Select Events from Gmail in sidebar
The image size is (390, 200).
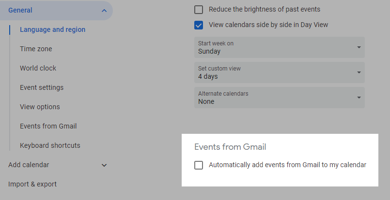click(x=48, y=126)
